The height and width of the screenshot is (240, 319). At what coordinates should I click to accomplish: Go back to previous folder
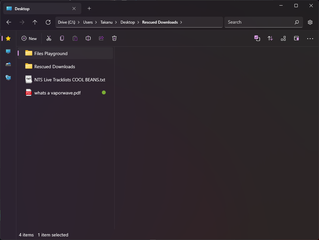click(x=9, y=22)
